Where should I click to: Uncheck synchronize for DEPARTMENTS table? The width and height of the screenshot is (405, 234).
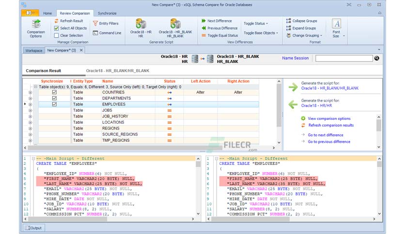54,98
